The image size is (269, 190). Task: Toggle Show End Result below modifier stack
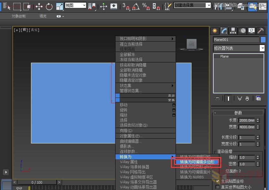228,99
